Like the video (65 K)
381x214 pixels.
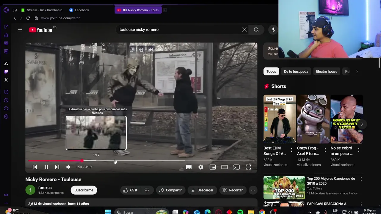pos(130,190)
